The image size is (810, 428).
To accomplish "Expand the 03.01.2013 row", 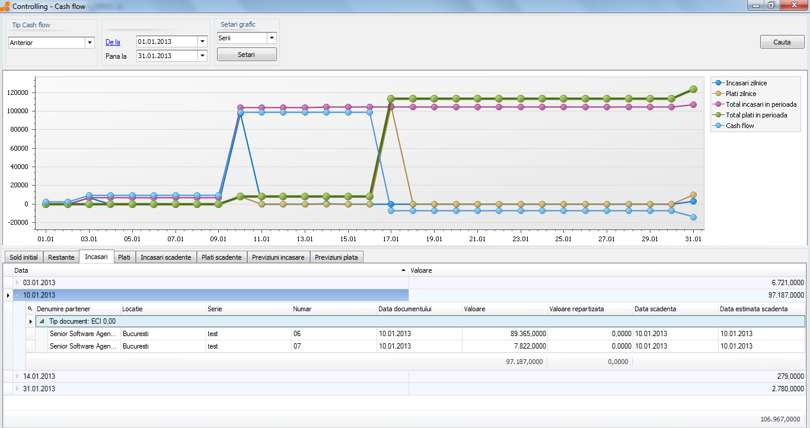I will [17, 283].
